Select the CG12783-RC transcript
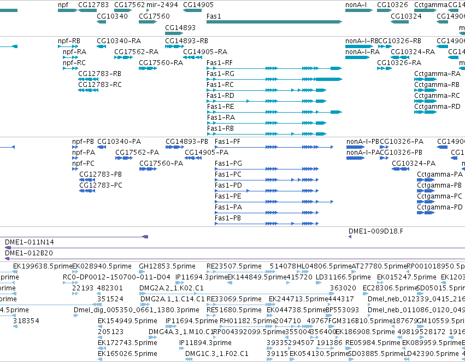465x362 pixels. [x=88, y=90]
